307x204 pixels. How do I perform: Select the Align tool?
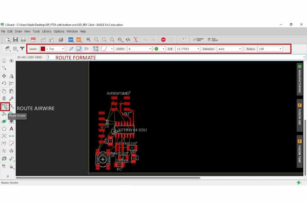[11, 83]
